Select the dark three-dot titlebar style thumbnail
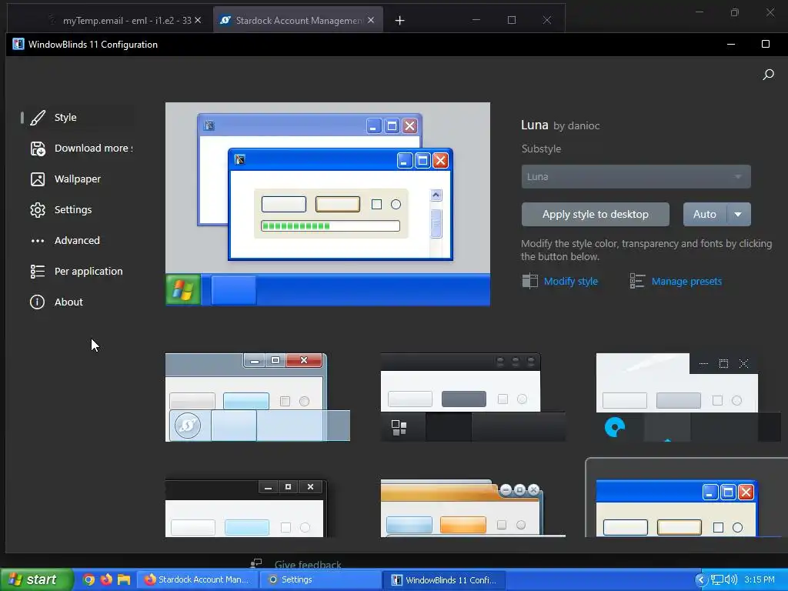Viewport: 788px width, 591px height. click(x=473, y=397)
